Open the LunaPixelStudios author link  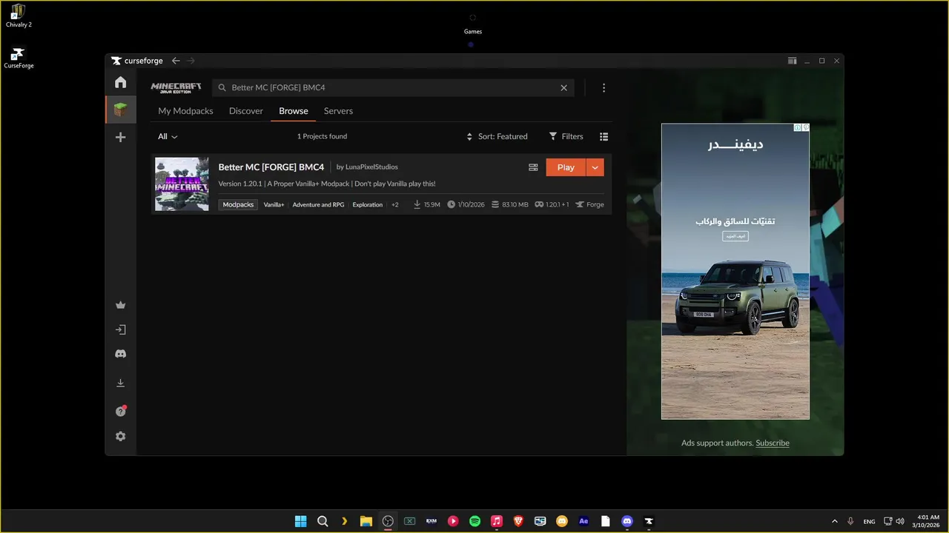(371, 167)
